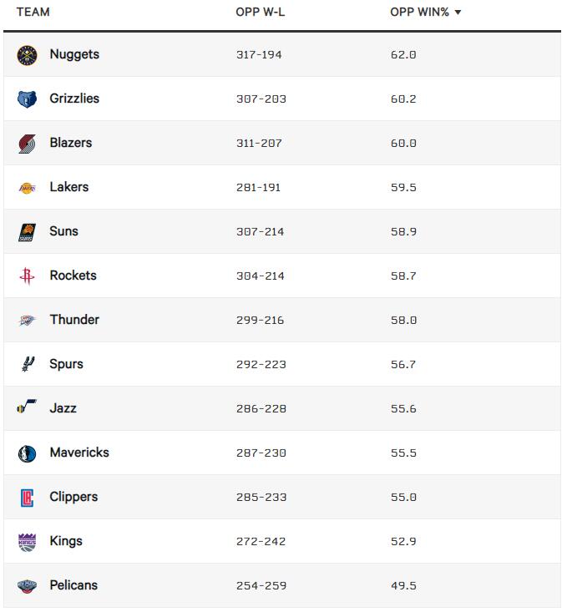Click the Rockets logo icon
The width and height of the screenshot is (562, 612).
pos(27,276)
